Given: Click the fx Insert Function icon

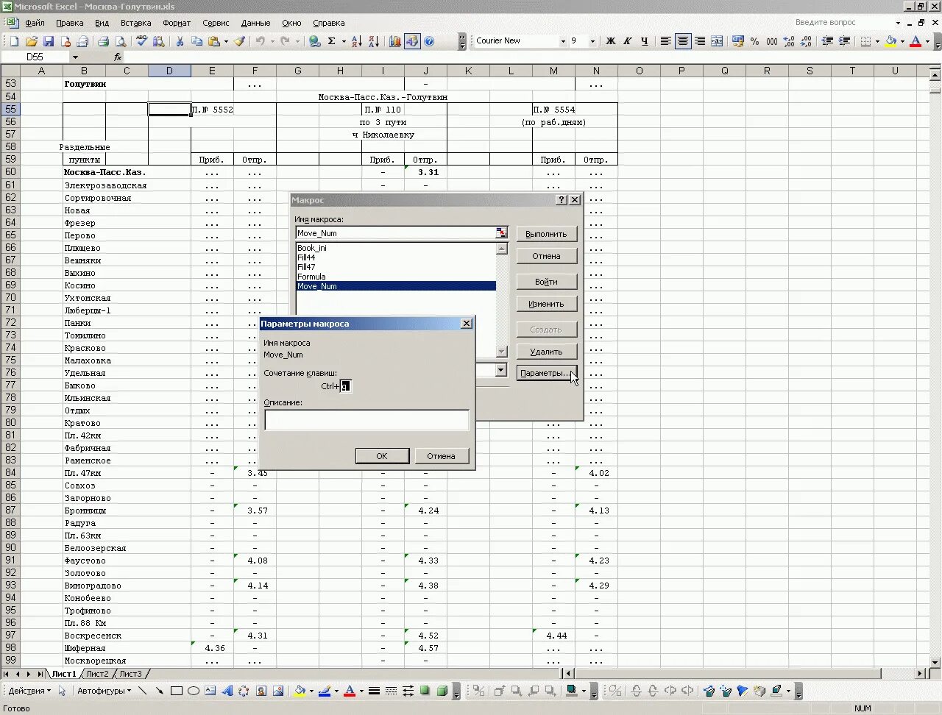Looking at the screenshot, I should click(118, 57).
